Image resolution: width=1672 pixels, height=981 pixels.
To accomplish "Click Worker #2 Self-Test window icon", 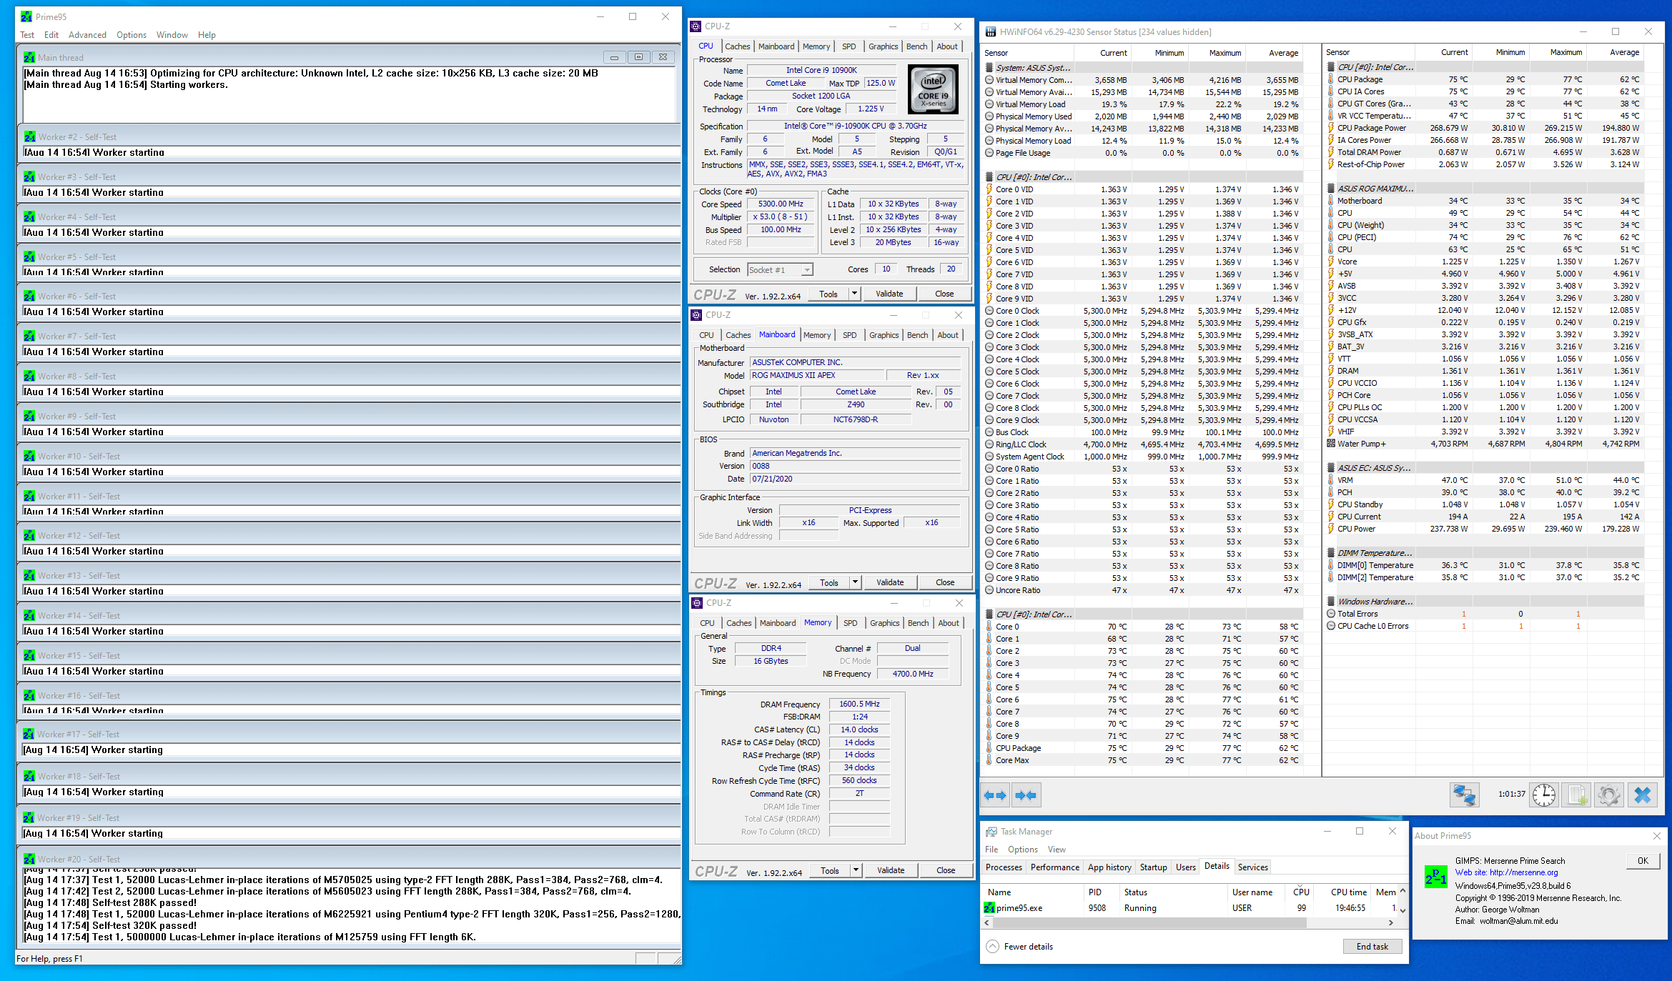I will [x=29, y=136].
